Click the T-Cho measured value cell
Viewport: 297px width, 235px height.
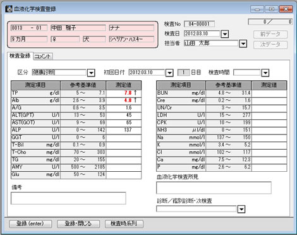[124, 152]
